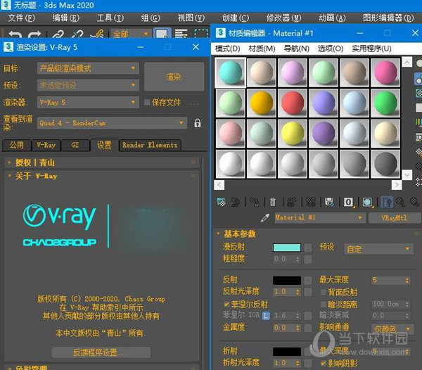Click the Assign Material to Selection icon
422x370 pixels.
254,202
